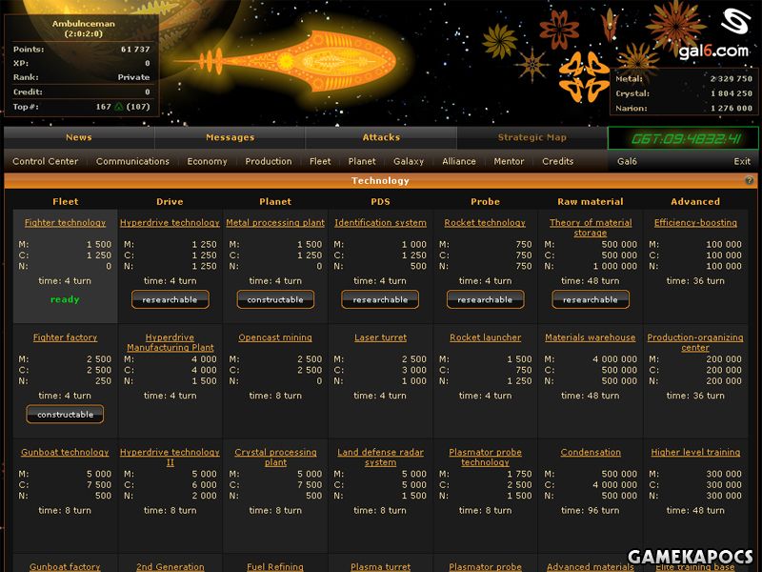762x572 pixels.
Task: Go to Control Center menu
Action: pos(45,161)
